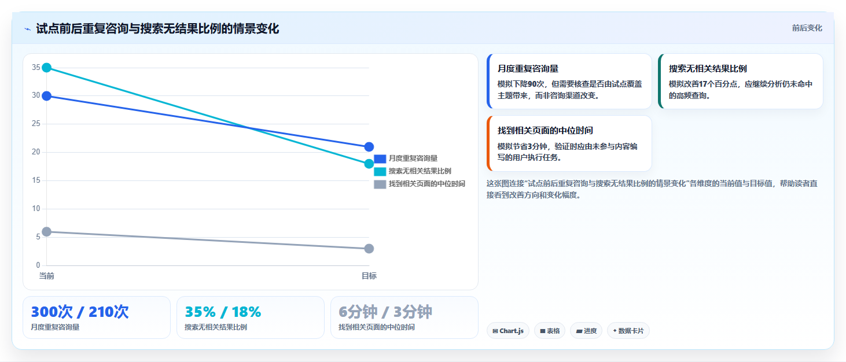The width and height of the screenshot is (846, 362).
Task: Toggle the 月度重复咨询量 blue legend swatch
Action: coord(380,158)
